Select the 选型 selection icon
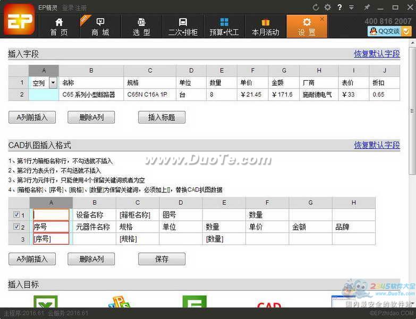The image size is (416, 319). [141, 22]
